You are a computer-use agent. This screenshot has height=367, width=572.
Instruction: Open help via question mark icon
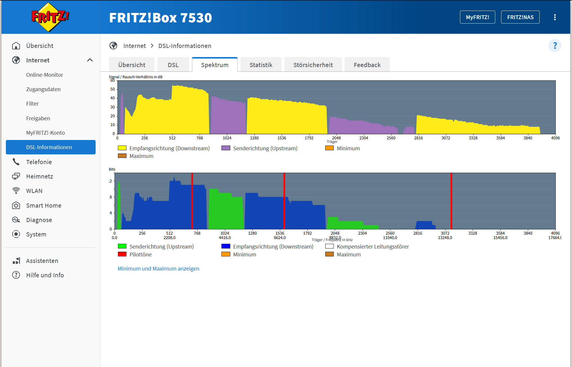pos(555,46)
